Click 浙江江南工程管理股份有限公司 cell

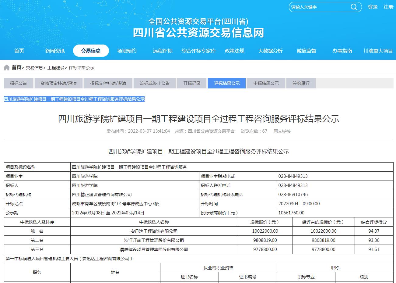(x=154, y=240)
